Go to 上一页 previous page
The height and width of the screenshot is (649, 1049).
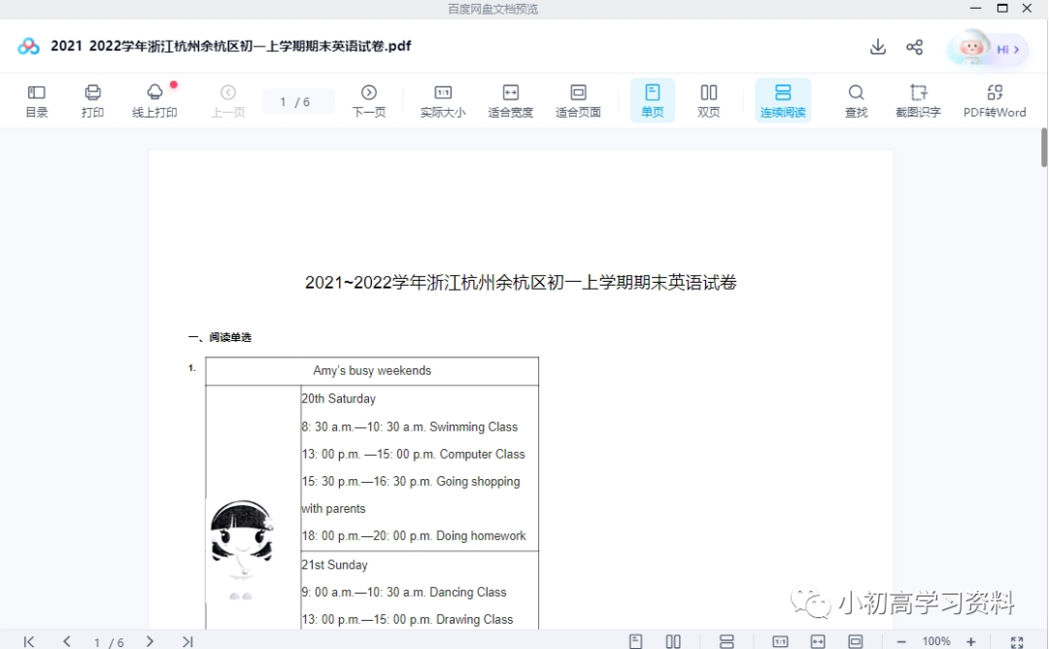pos(228,101)
